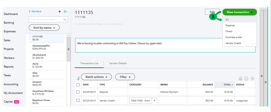Export the transaction list
This screenshot has height=112, width=271.
tap(246, 79)
